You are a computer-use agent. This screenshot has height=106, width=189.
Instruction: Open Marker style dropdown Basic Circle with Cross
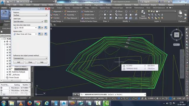25,34
